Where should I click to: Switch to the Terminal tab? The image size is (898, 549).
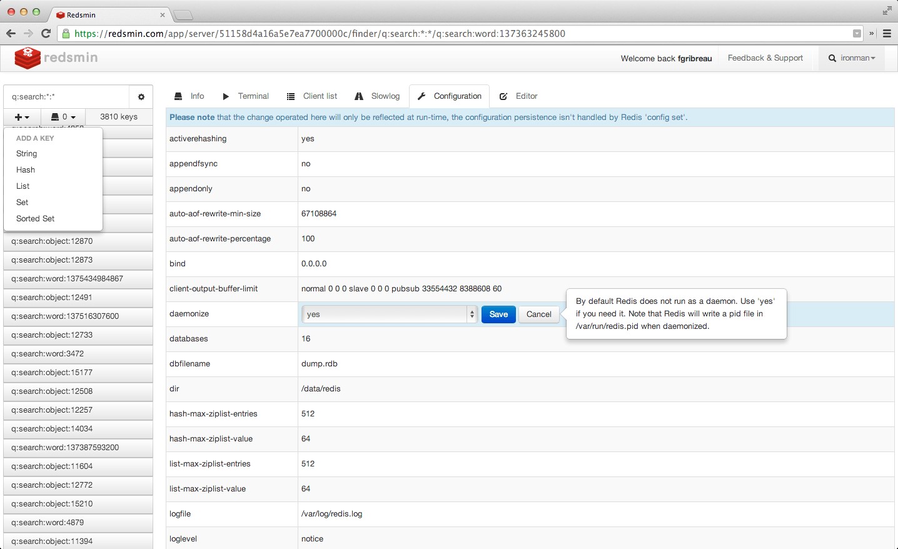tap(246, 96)
